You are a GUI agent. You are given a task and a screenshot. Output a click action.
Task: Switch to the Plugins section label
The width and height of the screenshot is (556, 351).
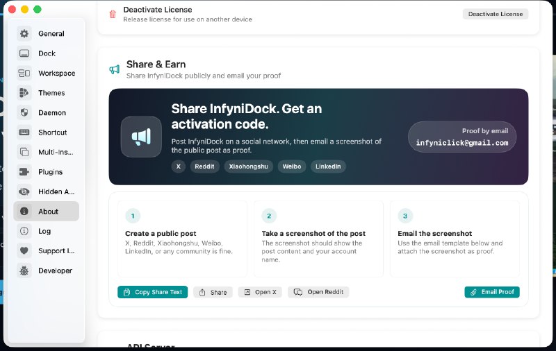50,172
